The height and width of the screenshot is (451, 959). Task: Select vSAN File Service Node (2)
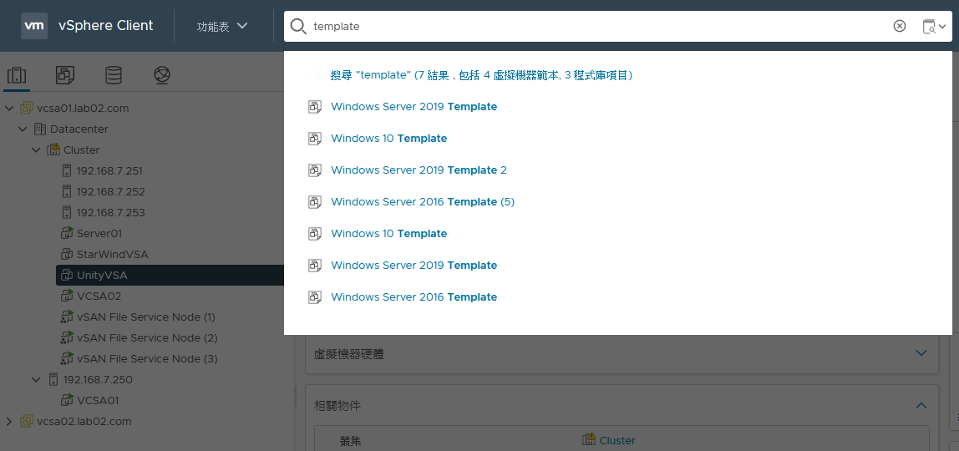[147, 337]
